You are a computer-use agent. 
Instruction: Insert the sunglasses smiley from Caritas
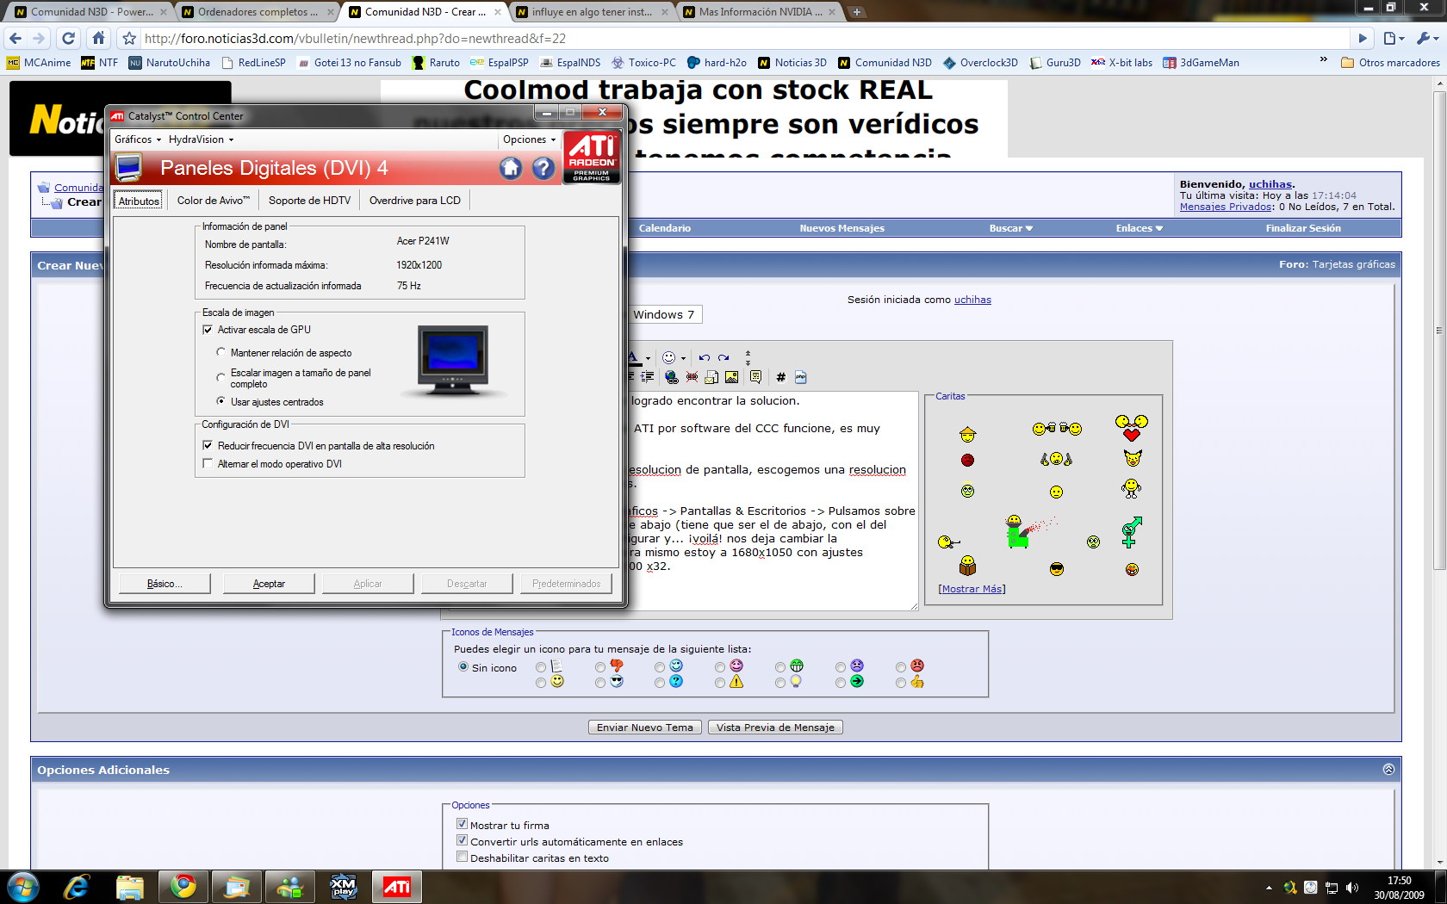click(1057, 569)
